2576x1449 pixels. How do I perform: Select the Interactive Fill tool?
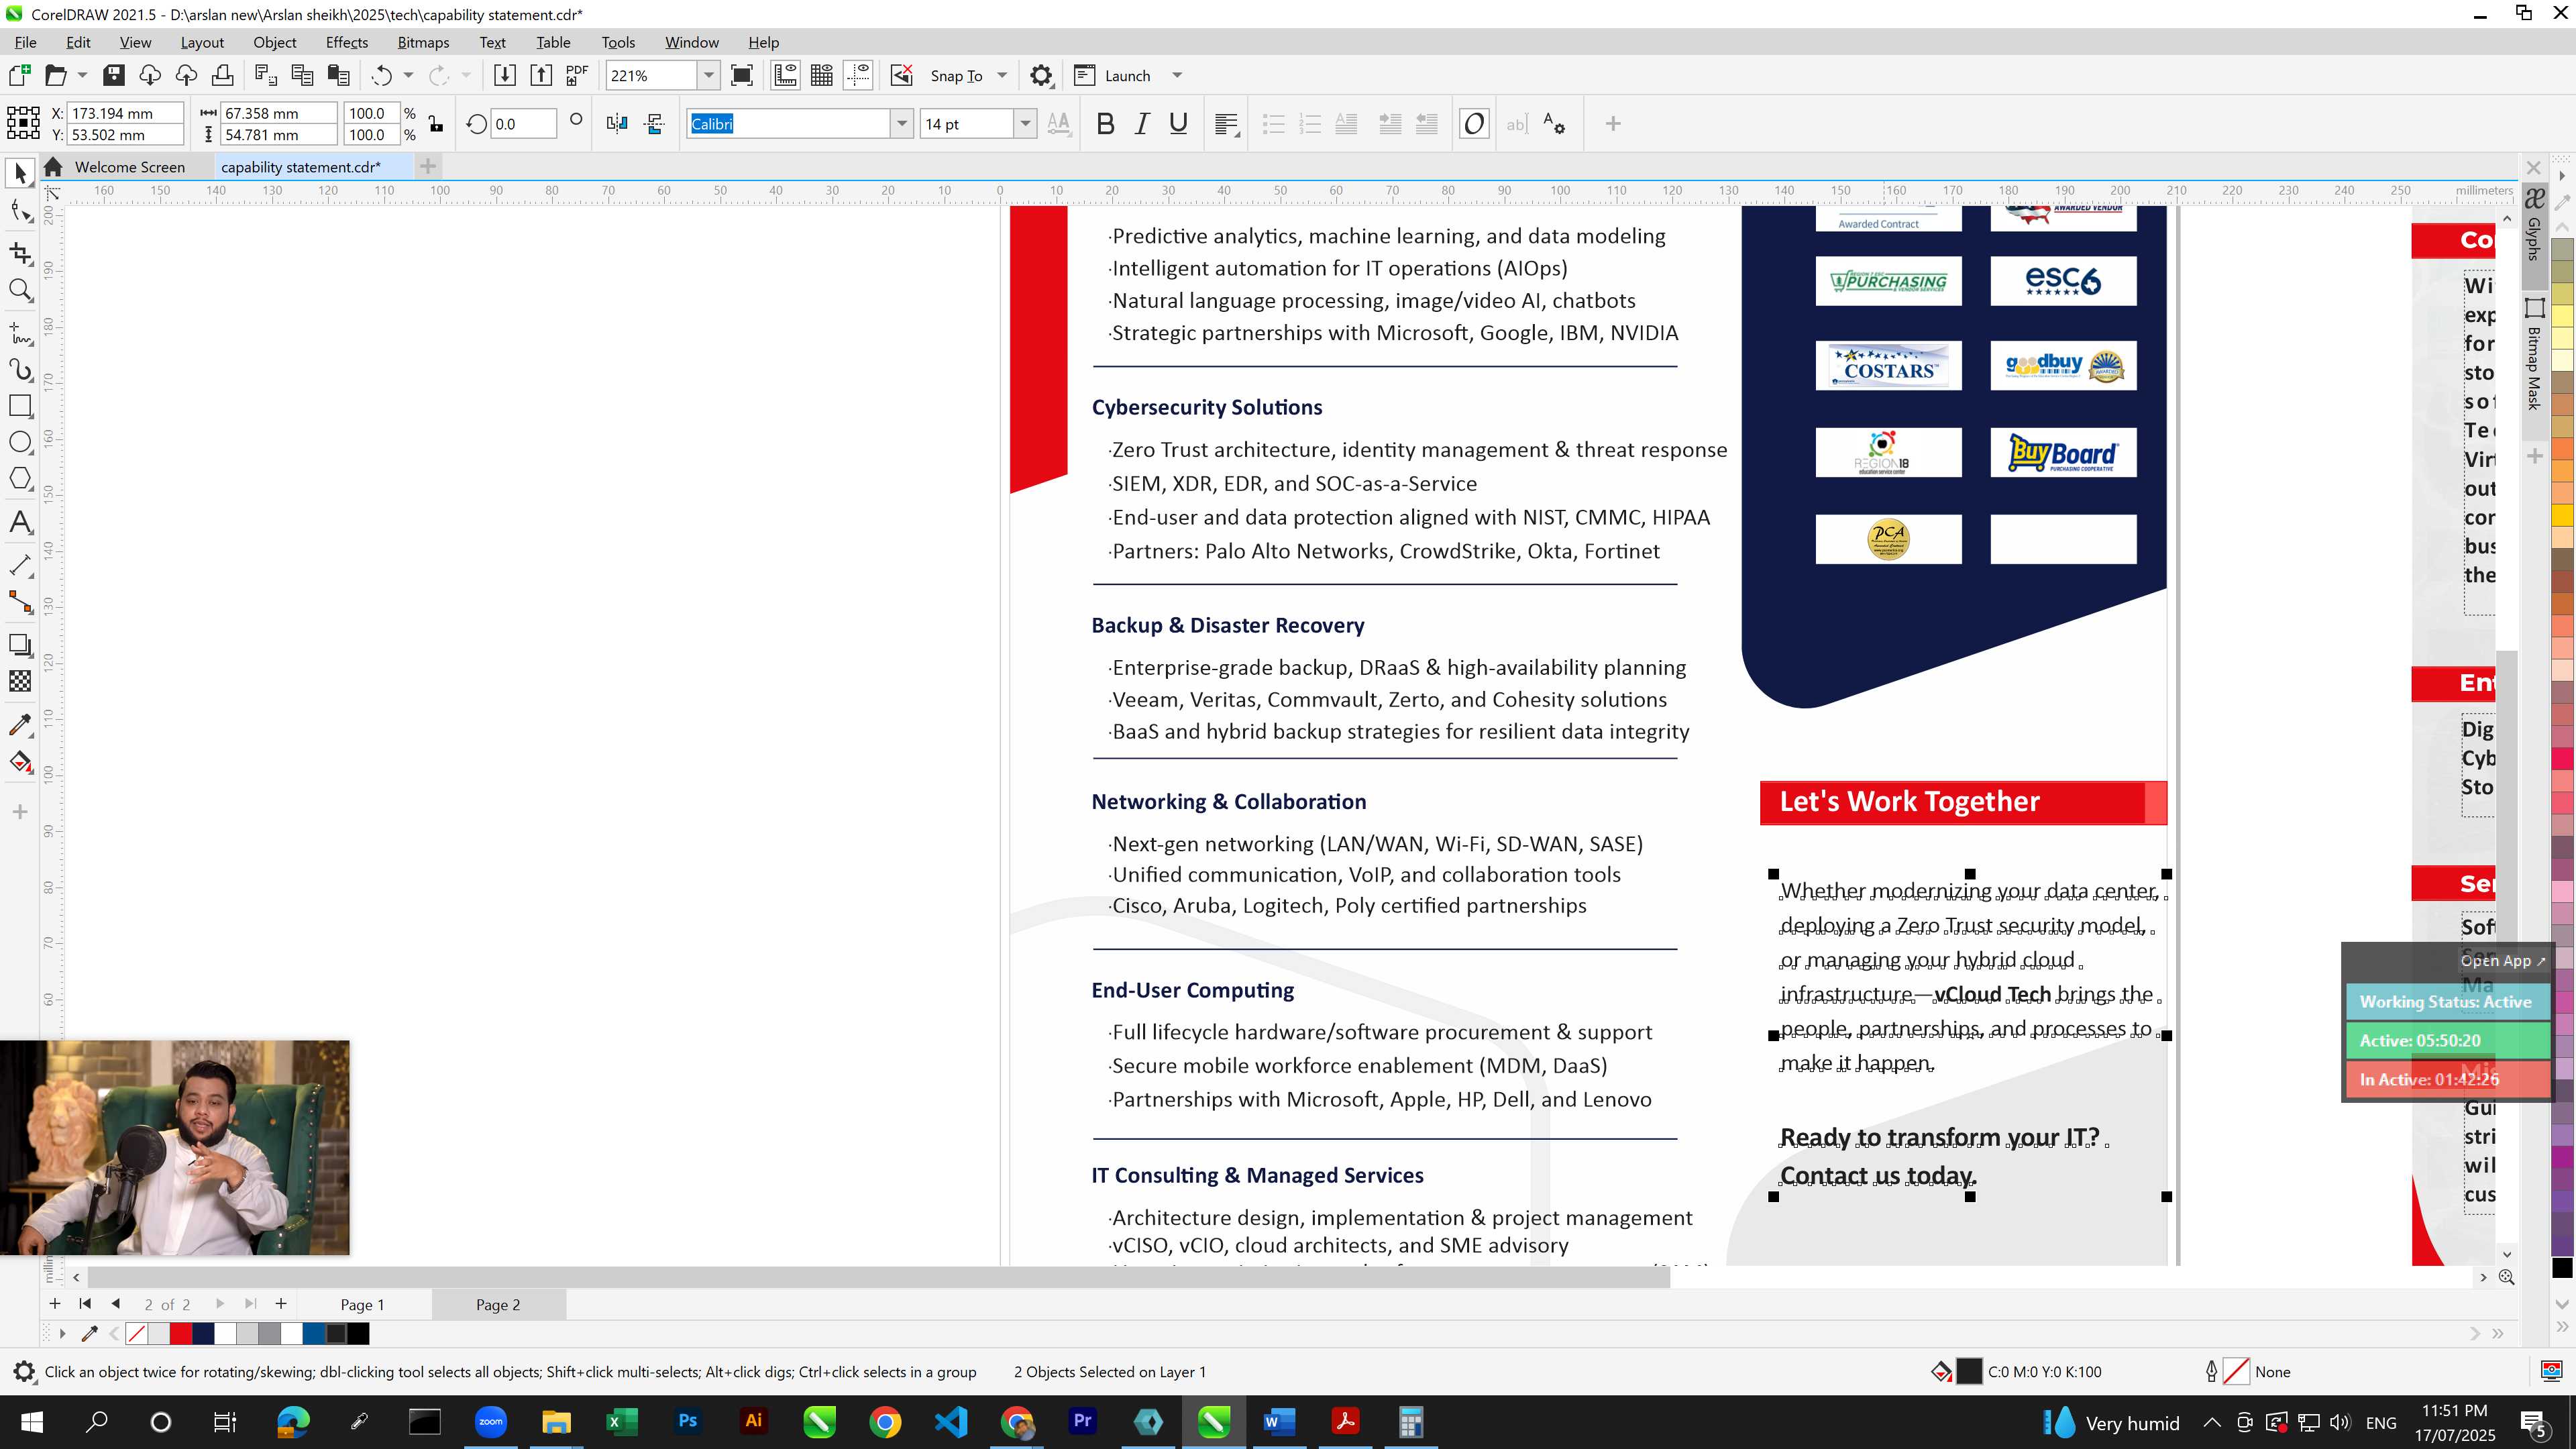(20, 763)
